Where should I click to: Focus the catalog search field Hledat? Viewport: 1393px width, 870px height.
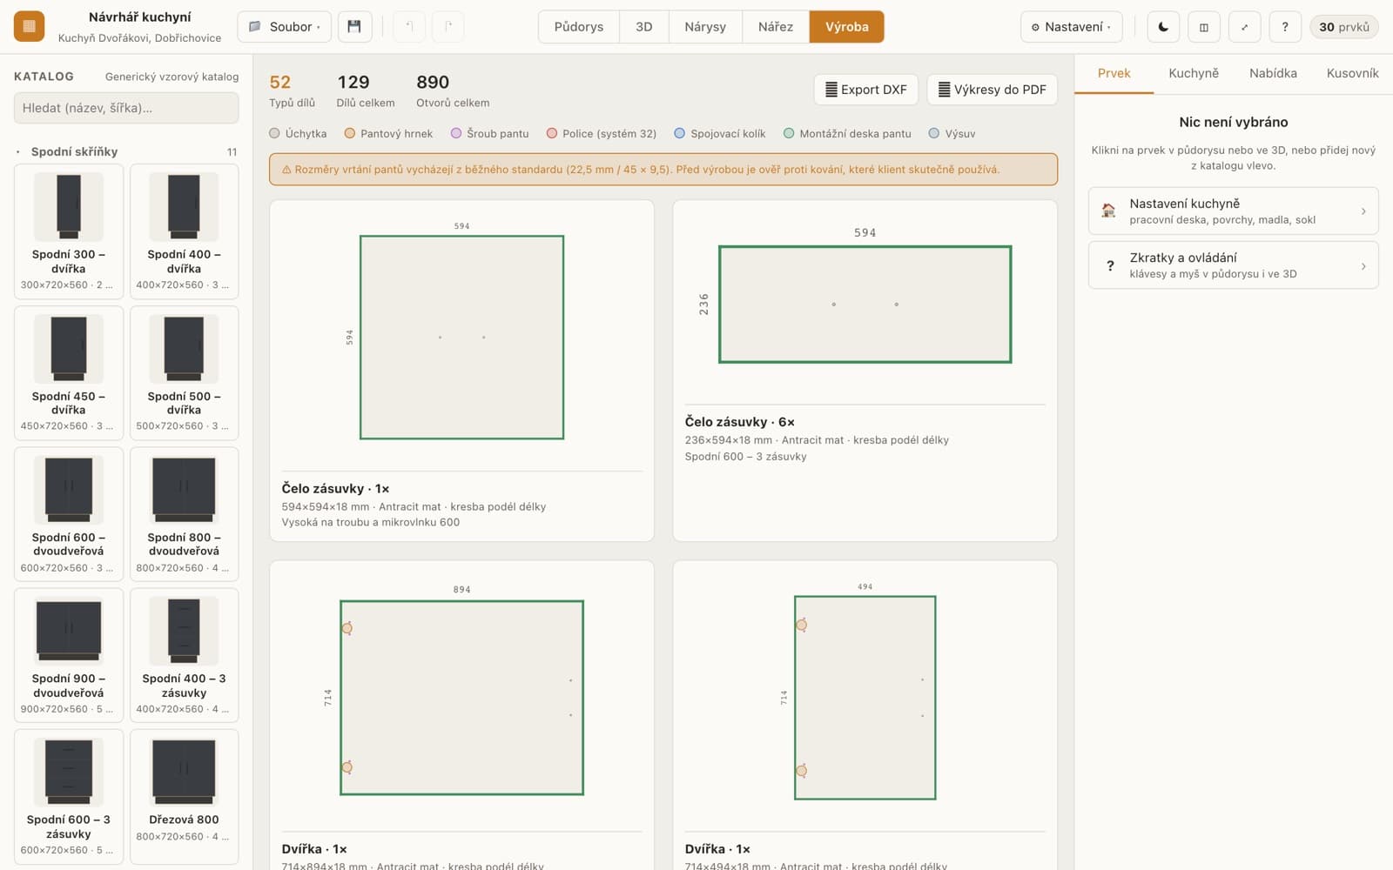(x=126, y=108)
